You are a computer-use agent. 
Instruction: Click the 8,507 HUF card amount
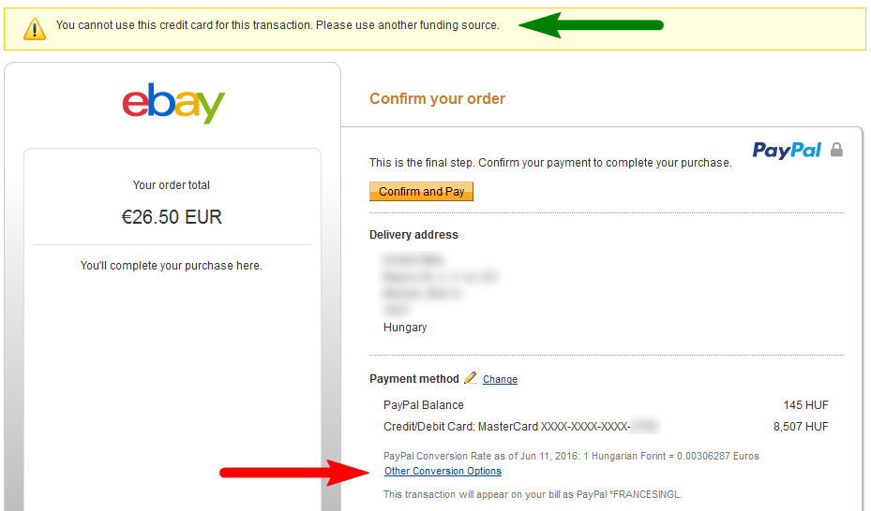[x=801, y=427]
